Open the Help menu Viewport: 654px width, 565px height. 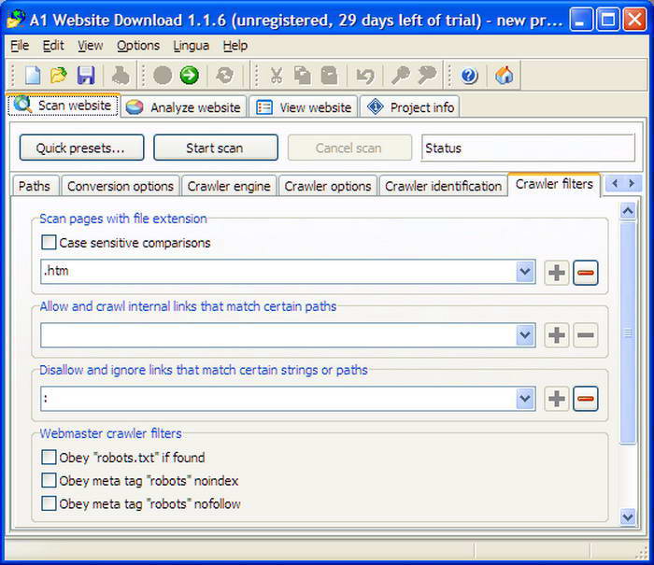(x=235, y=46)
